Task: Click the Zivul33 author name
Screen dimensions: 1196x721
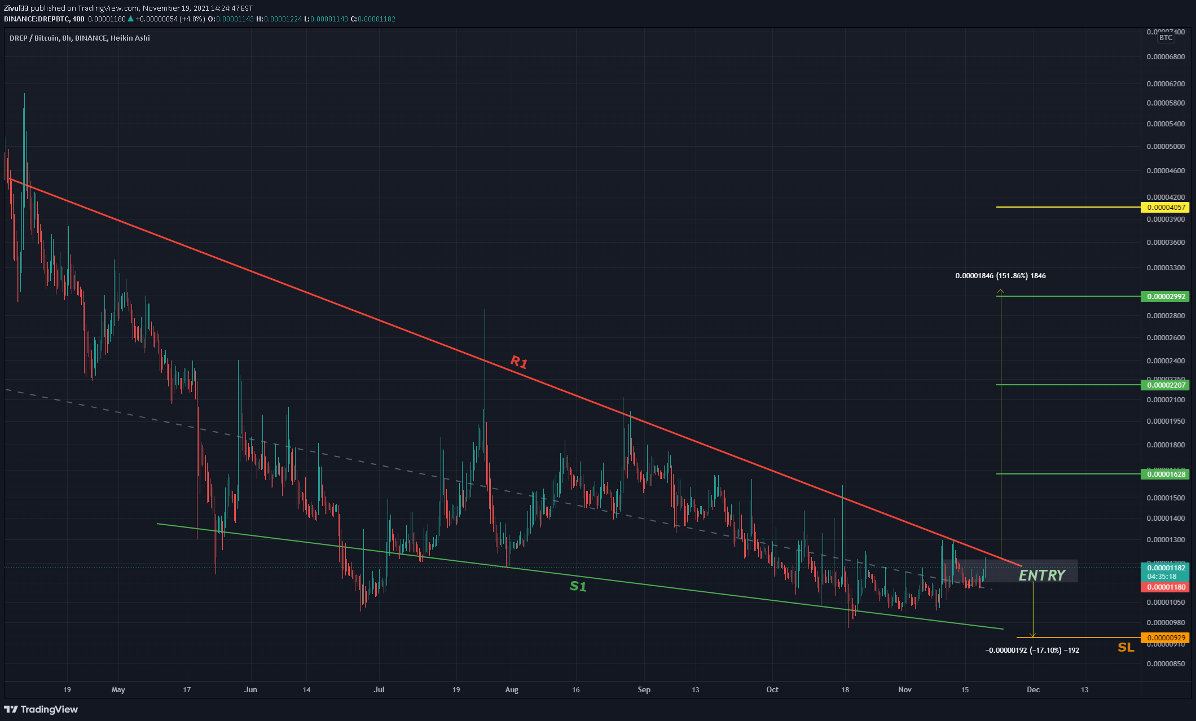Action: click(16, 8)
